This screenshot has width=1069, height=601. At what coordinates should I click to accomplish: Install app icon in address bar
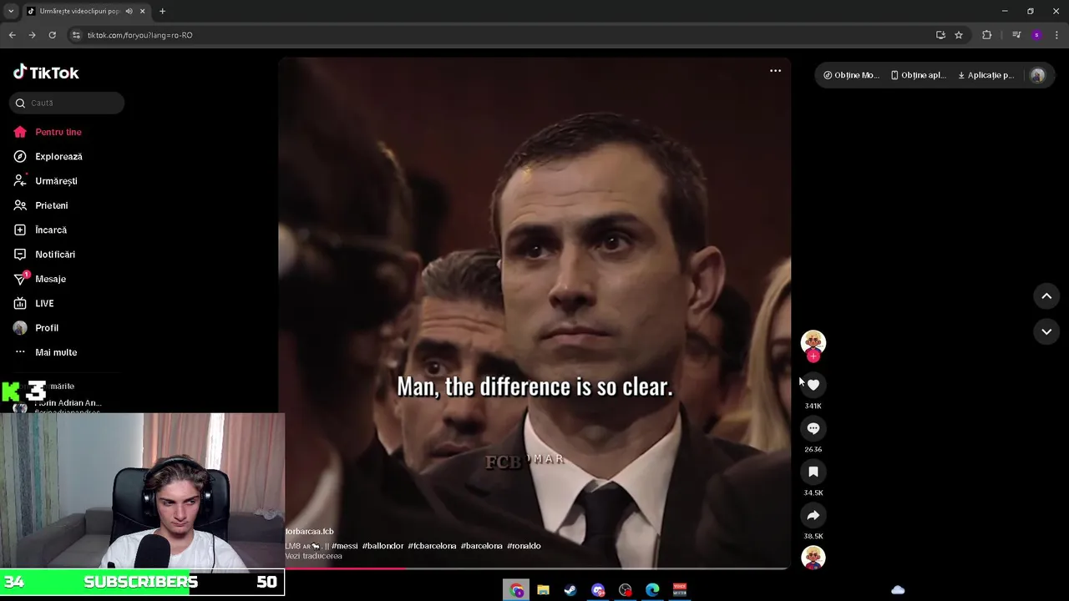pyautogui.click(x=940, y=35)
